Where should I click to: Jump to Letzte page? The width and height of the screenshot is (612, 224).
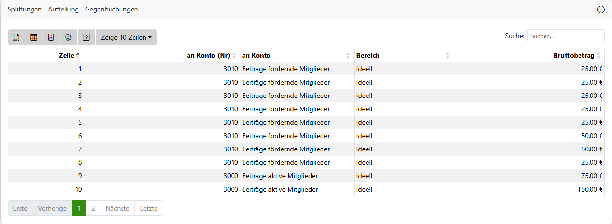[x=148, y=208]
